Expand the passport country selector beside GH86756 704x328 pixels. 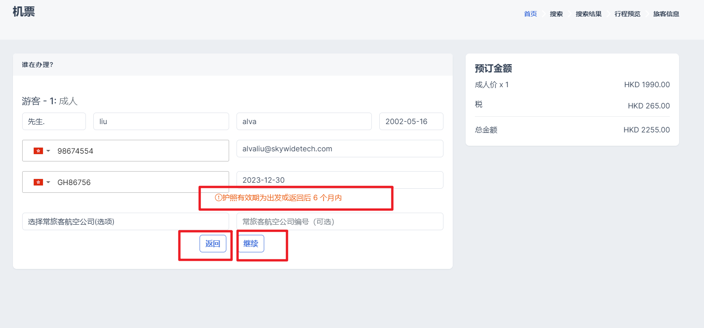pyautogui.click(x=48, y=182)
